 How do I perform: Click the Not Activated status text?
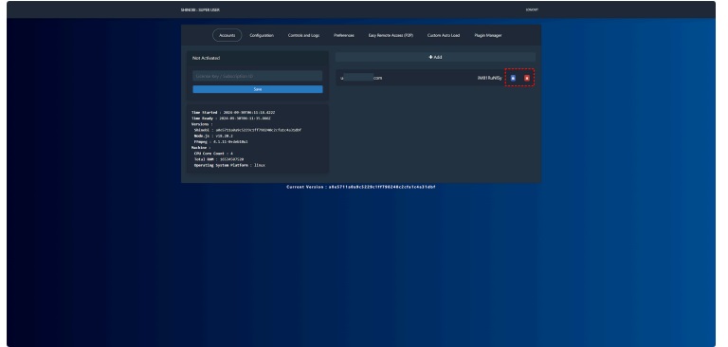tap(206, 58)
